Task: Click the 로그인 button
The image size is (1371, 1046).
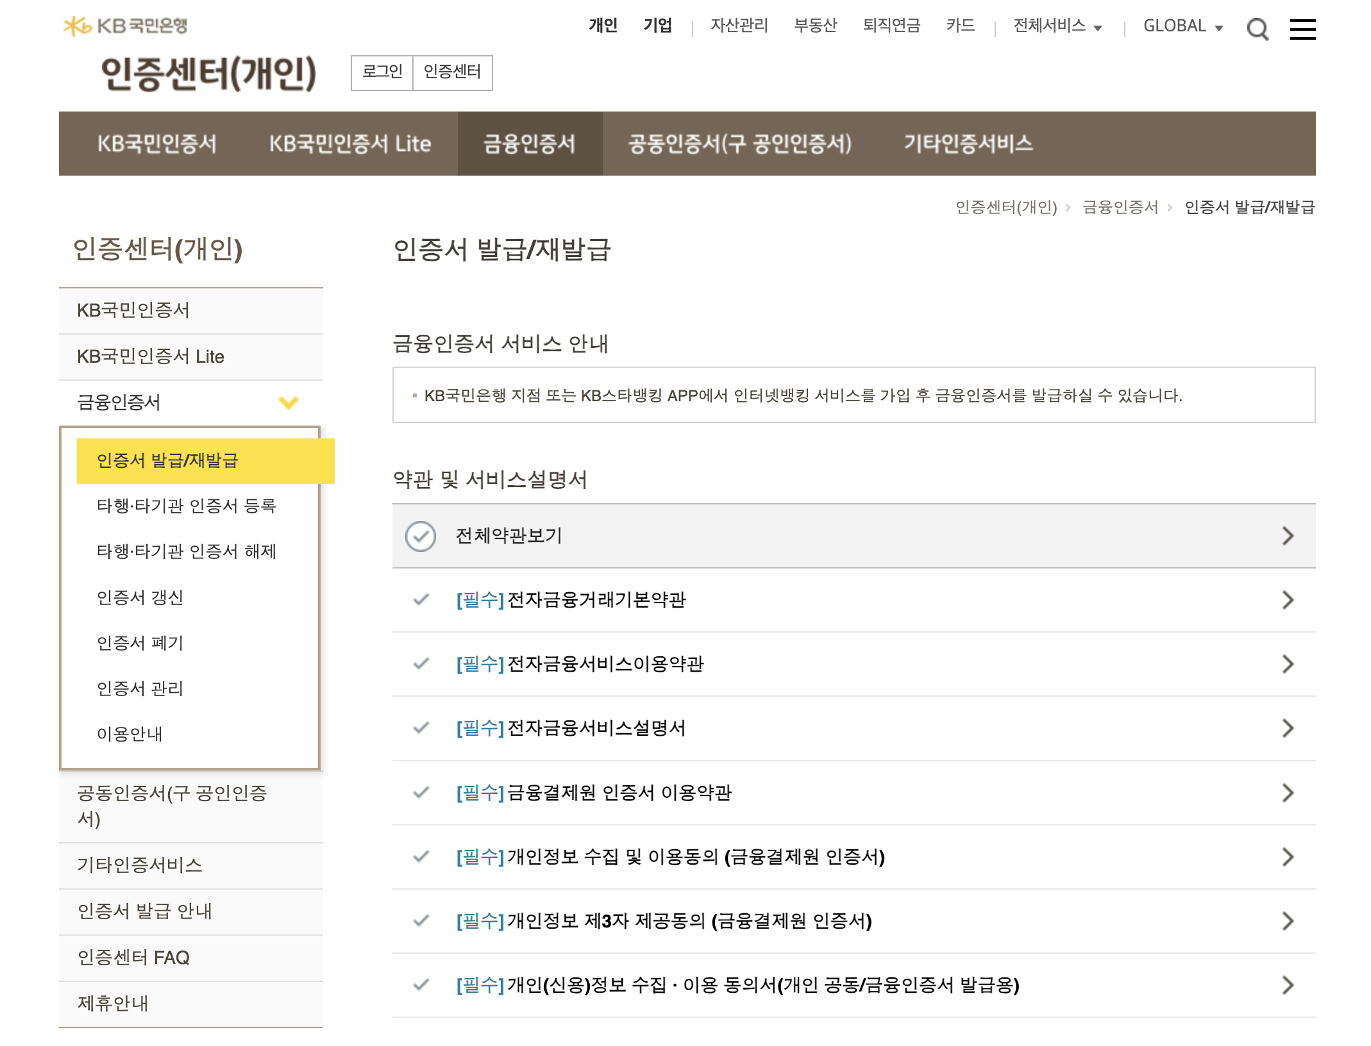Action: [382, 72]
